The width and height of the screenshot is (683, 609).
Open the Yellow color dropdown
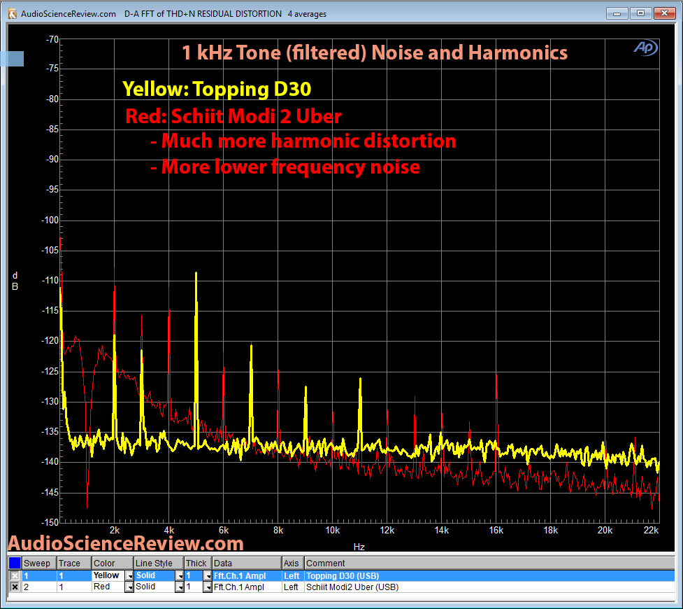(x=129, y=576)
